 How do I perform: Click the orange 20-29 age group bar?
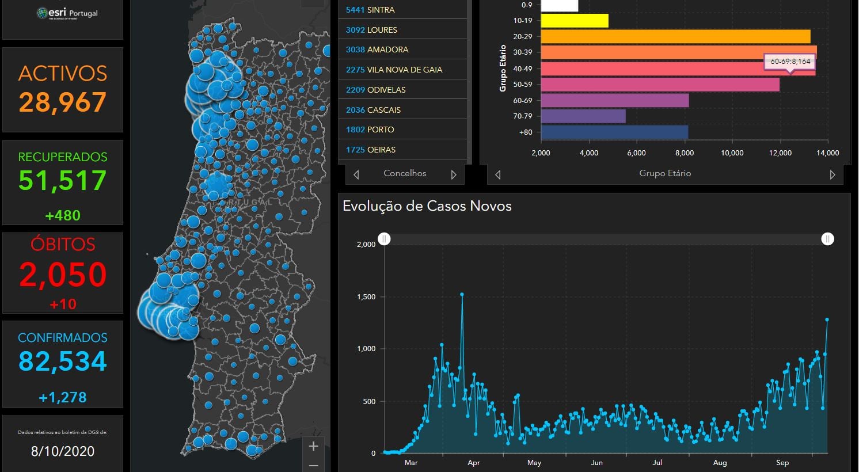click(x=675, y=36)
